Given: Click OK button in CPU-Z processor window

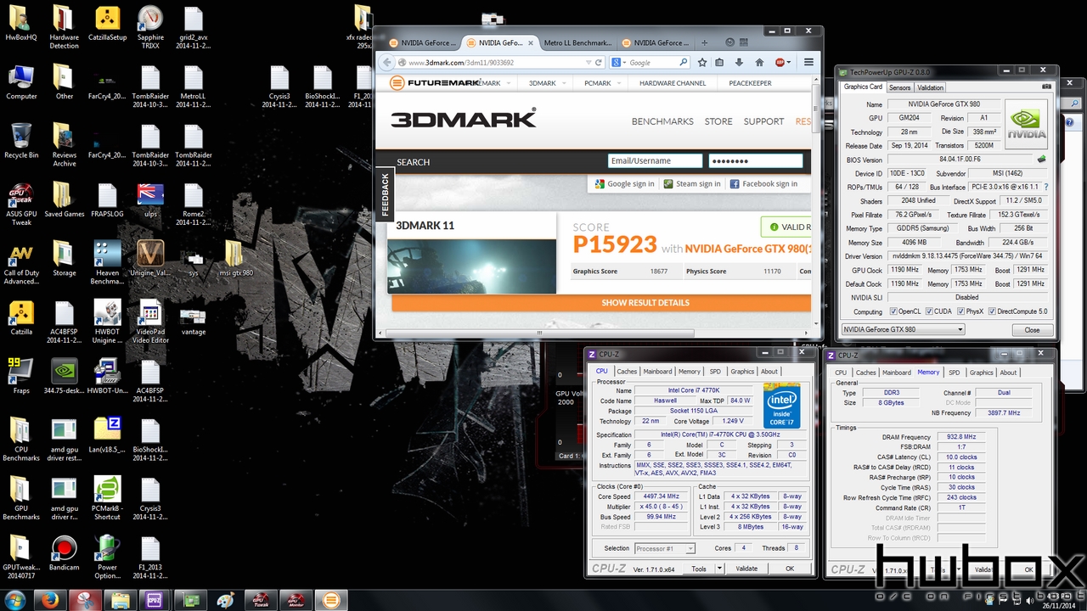Looking at the screenshot, I should pyautogui.click(x=790, y=569).
